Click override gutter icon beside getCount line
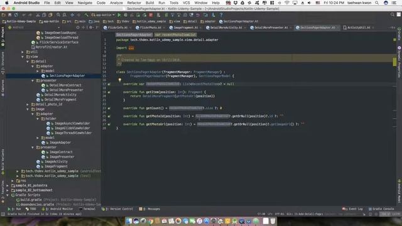 [109, 108]
